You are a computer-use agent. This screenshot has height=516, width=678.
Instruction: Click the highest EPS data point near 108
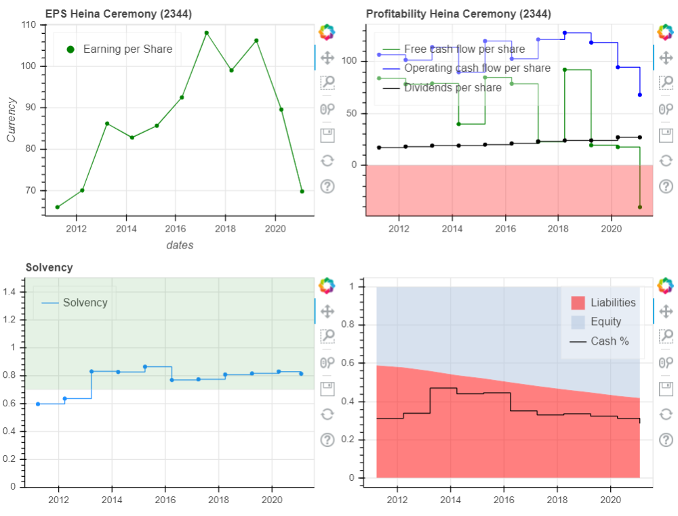point(207,33)
